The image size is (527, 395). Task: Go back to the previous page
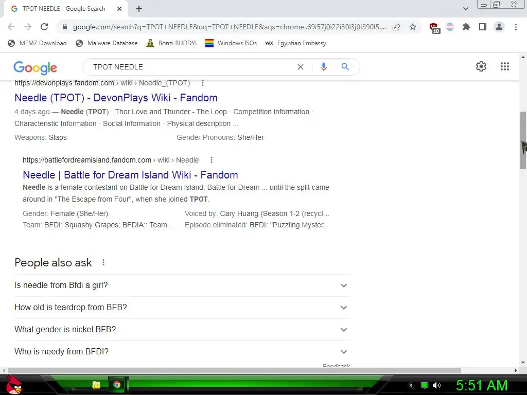[11, 27]
